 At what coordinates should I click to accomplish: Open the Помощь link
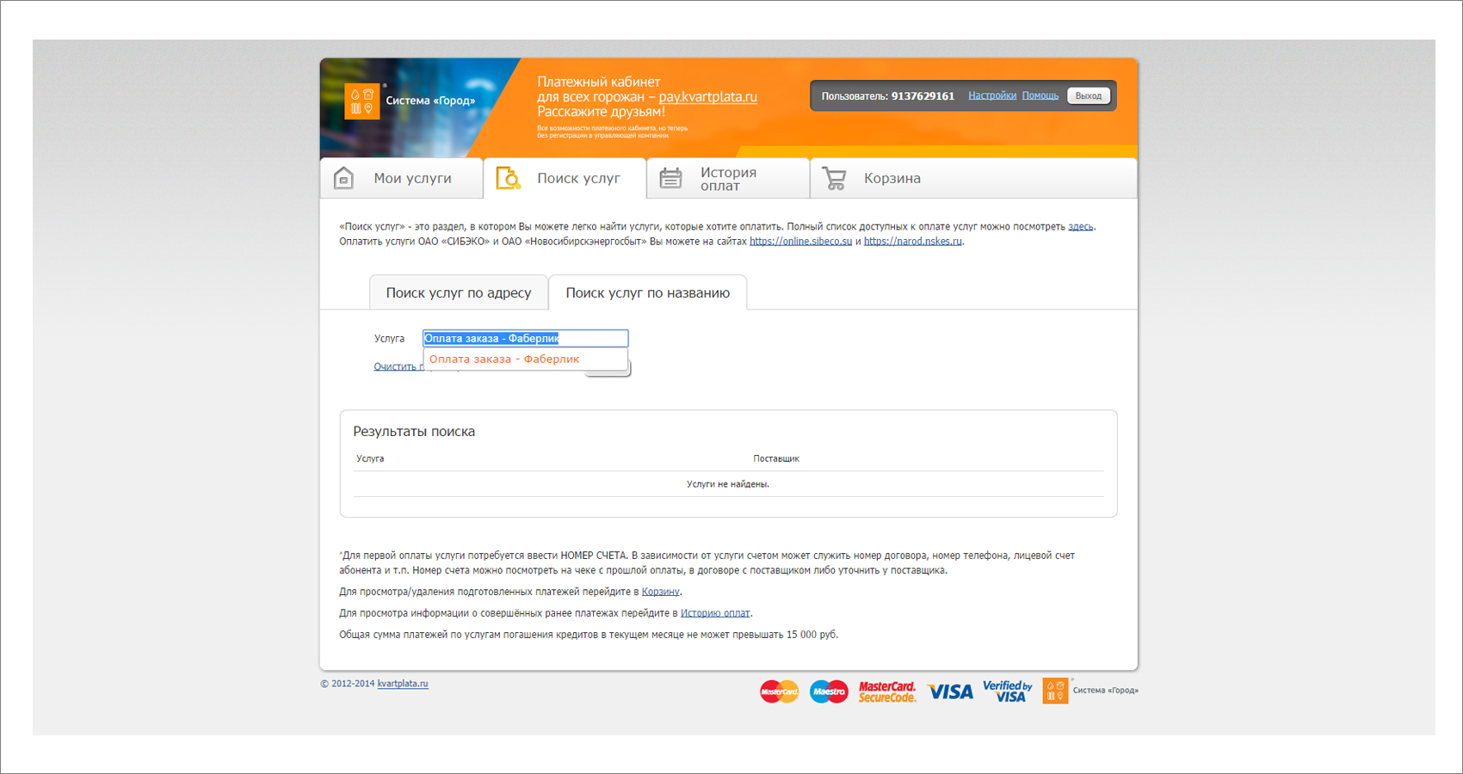click(x=1040, y=95)
